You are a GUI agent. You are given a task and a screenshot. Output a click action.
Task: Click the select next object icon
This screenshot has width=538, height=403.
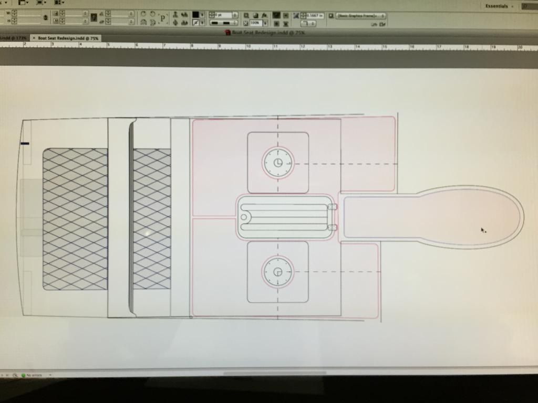184,23
